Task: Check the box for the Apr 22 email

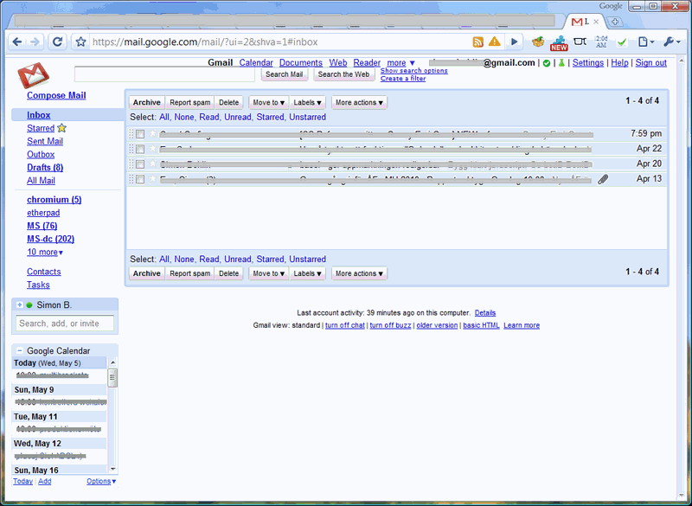Action: pyautogui.click(x=140, y=149)
